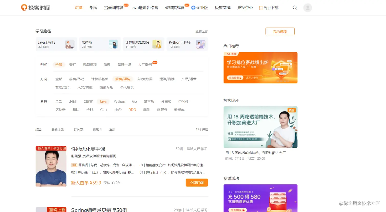Open Java进阶训练营 in the navigation

(144, 8)
